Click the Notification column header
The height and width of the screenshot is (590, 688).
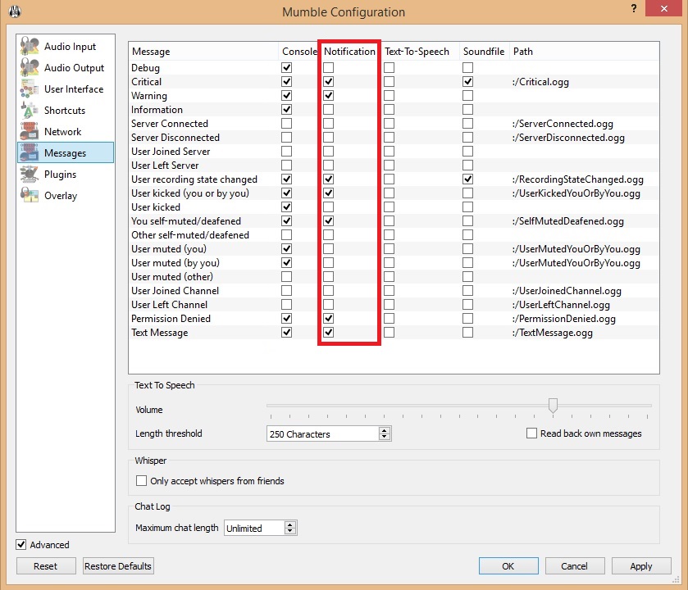[349, 52]
